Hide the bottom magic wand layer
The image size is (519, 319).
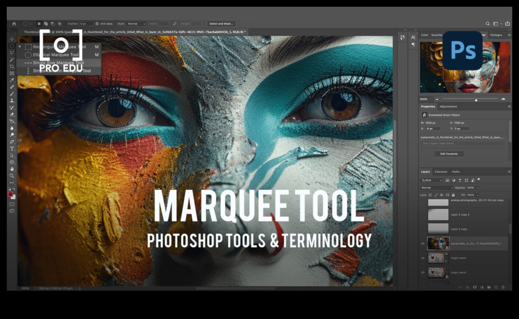point(423,273)
